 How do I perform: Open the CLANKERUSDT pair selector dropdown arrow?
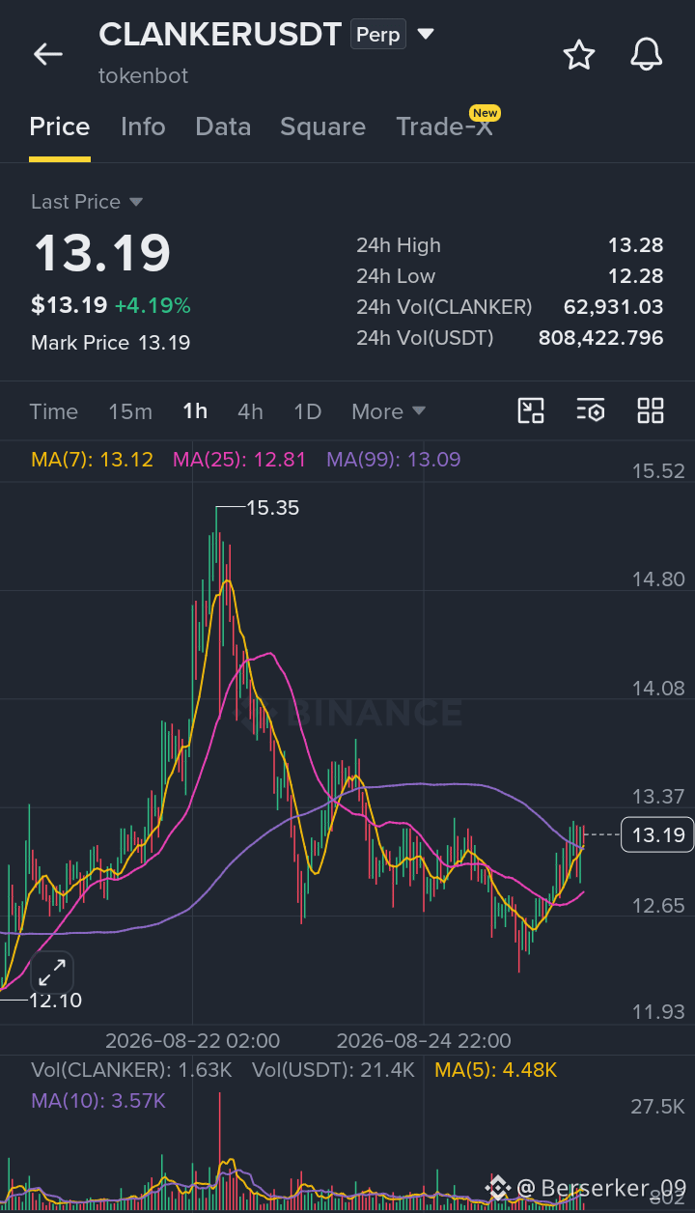(426, 35)
